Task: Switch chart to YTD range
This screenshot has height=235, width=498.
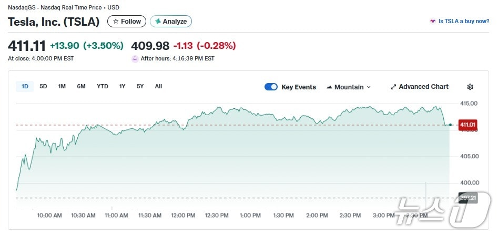Action: click(x=103, y=86)
